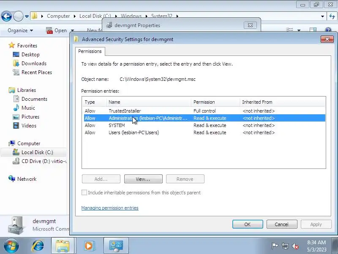Select the Users (lesbian-PC\Users) entry
Screen dimensions: 338x254
point(204,133)
